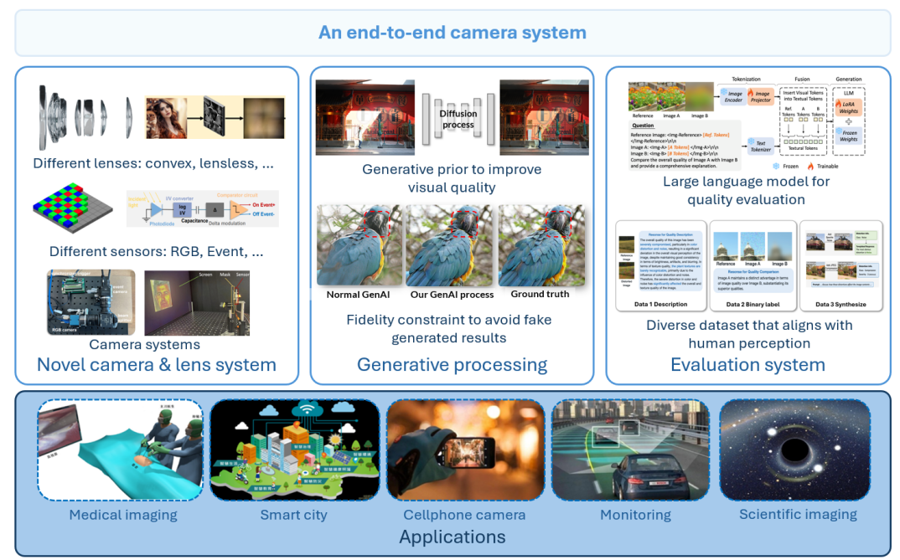
Task: Select the diffusion output temple photo
Action: [544, 117]
